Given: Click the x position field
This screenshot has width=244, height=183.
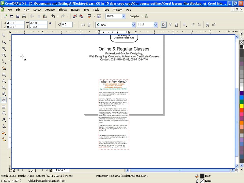Looking at the screenshot, I should [x=16, y=23].
